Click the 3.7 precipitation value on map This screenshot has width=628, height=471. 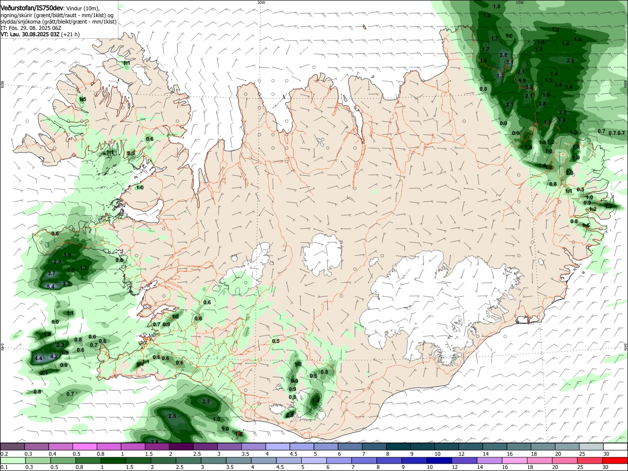click(x=52, y=273)
